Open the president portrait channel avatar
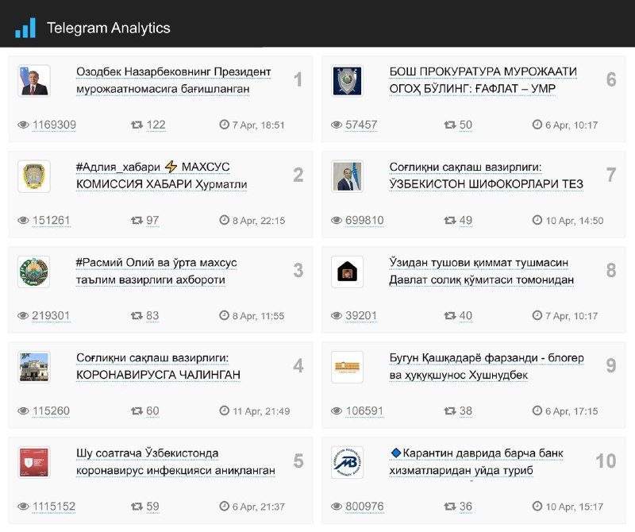Image resolution: width=635 pixels, height=532 pixels. (x=34, y=81)
